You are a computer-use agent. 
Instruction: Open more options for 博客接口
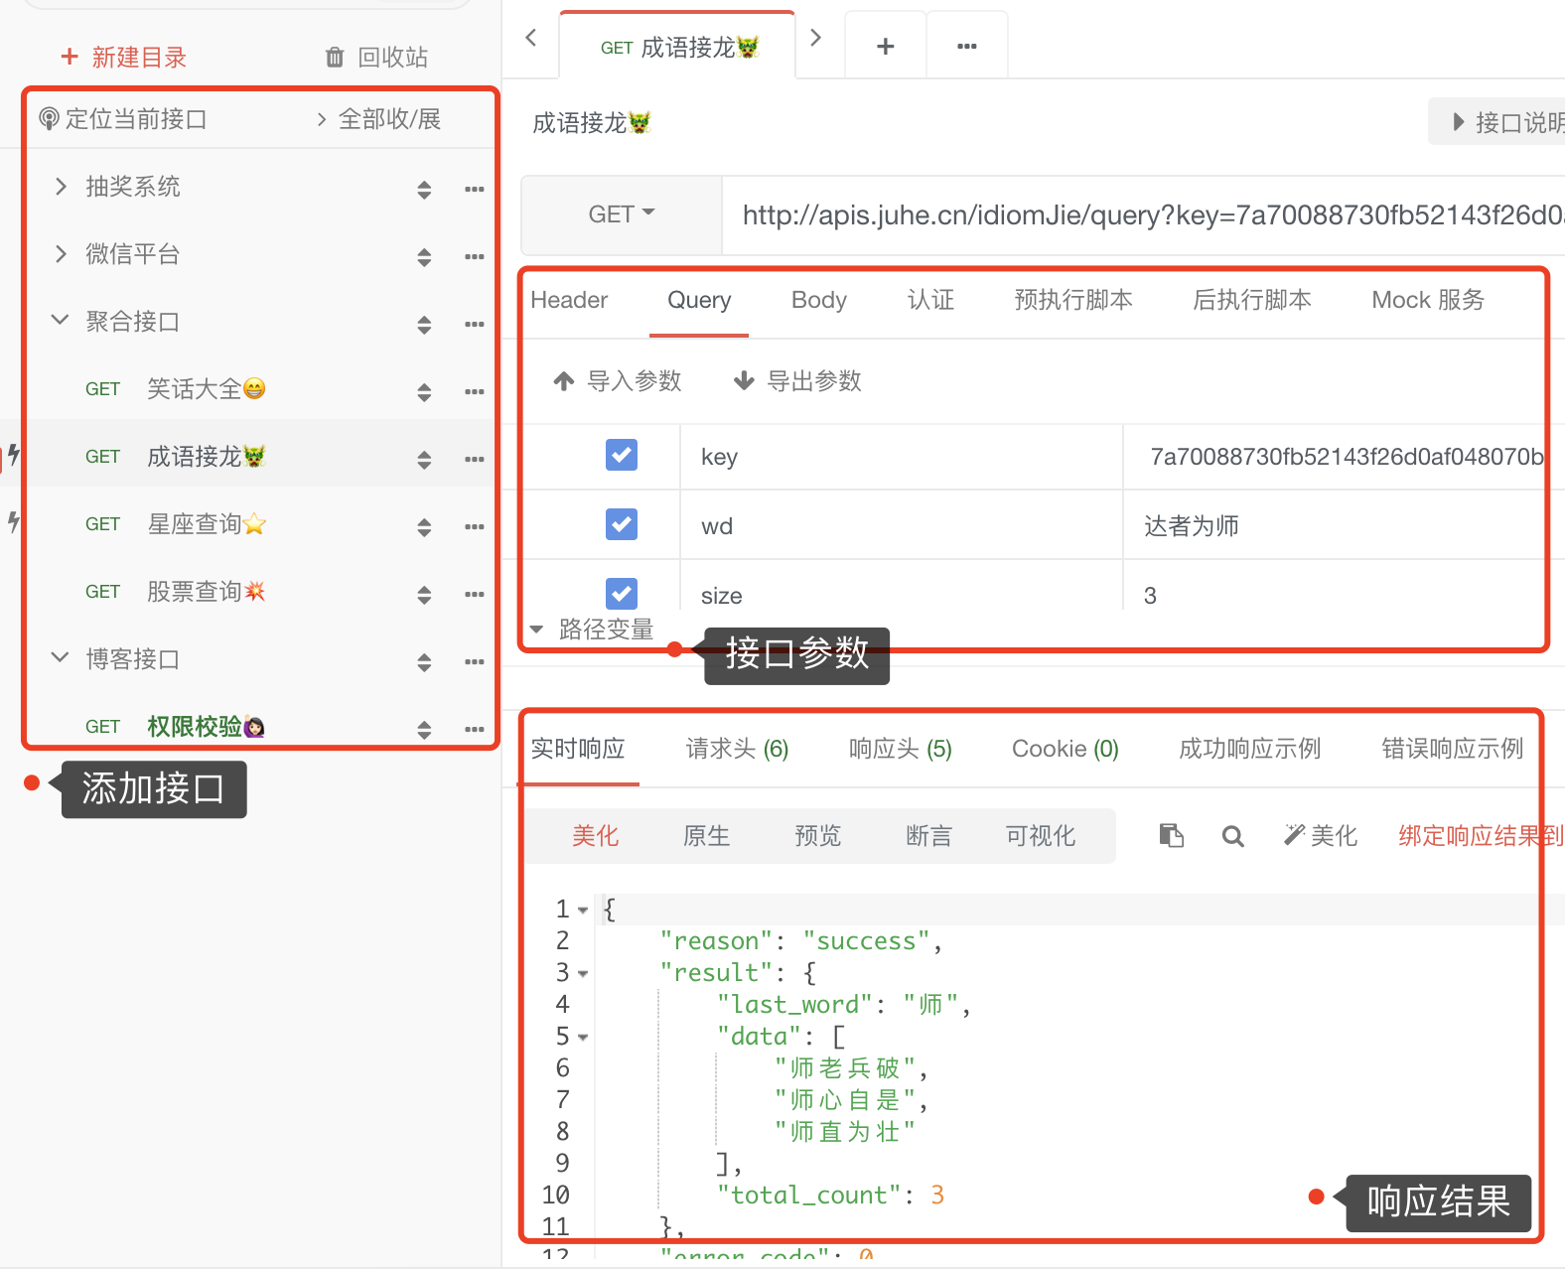pyautogui.click(x=475, y=661)
